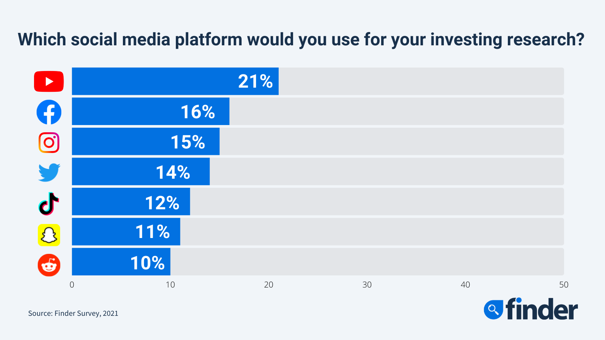Select the 11% Snapchat bar

(126, 232)
